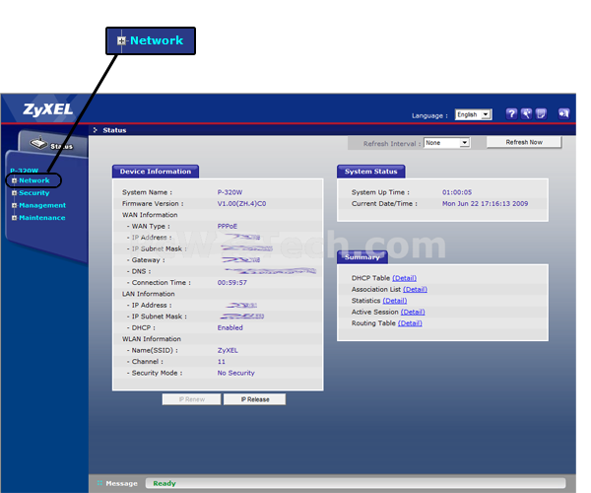Viewport: 591px width, 493px height.
Task: Click the Device Information tab header
Action: pos(156,172)
